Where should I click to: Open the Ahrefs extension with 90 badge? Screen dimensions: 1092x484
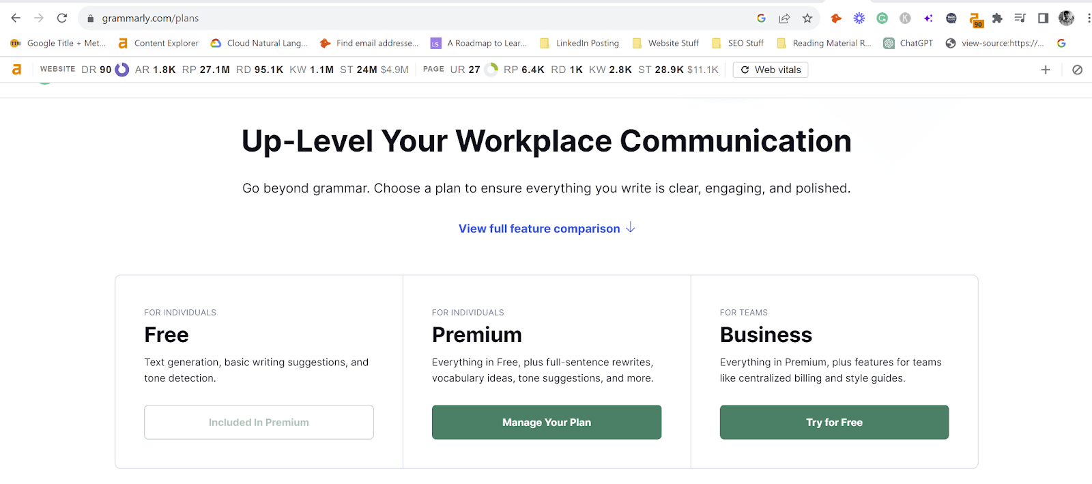coord(975,20)
